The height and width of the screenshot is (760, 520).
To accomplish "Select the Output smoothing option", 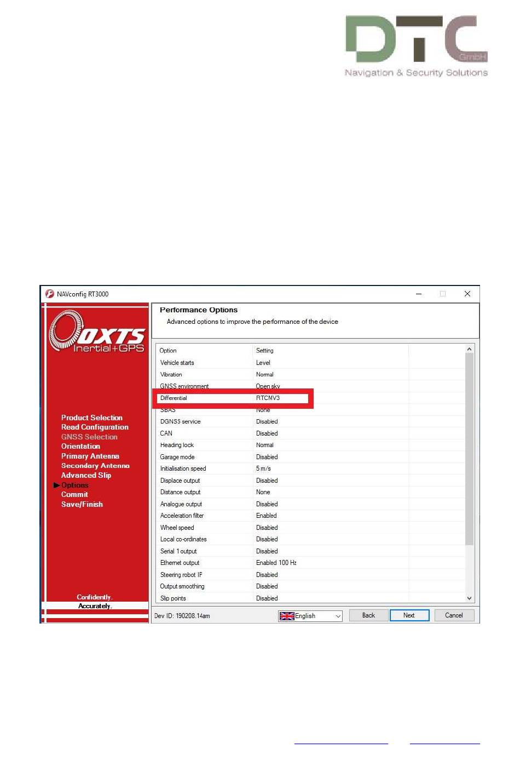I will click(x=182, y=586).
